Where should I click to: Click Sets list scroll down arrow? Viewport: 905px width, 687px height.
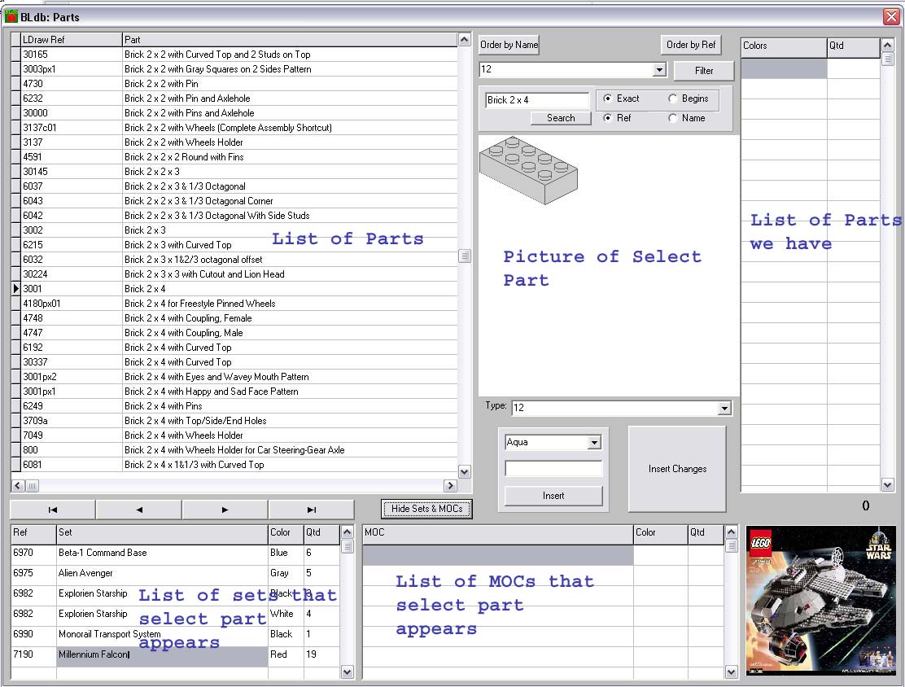coord(347,672)
